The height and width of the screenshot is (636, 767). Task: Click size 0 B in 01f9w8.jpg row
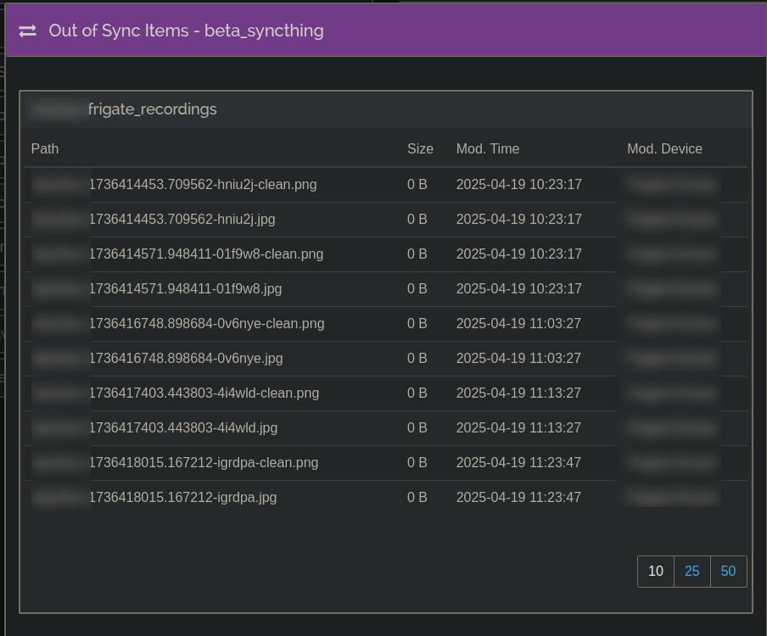click(x=417, y=288)
